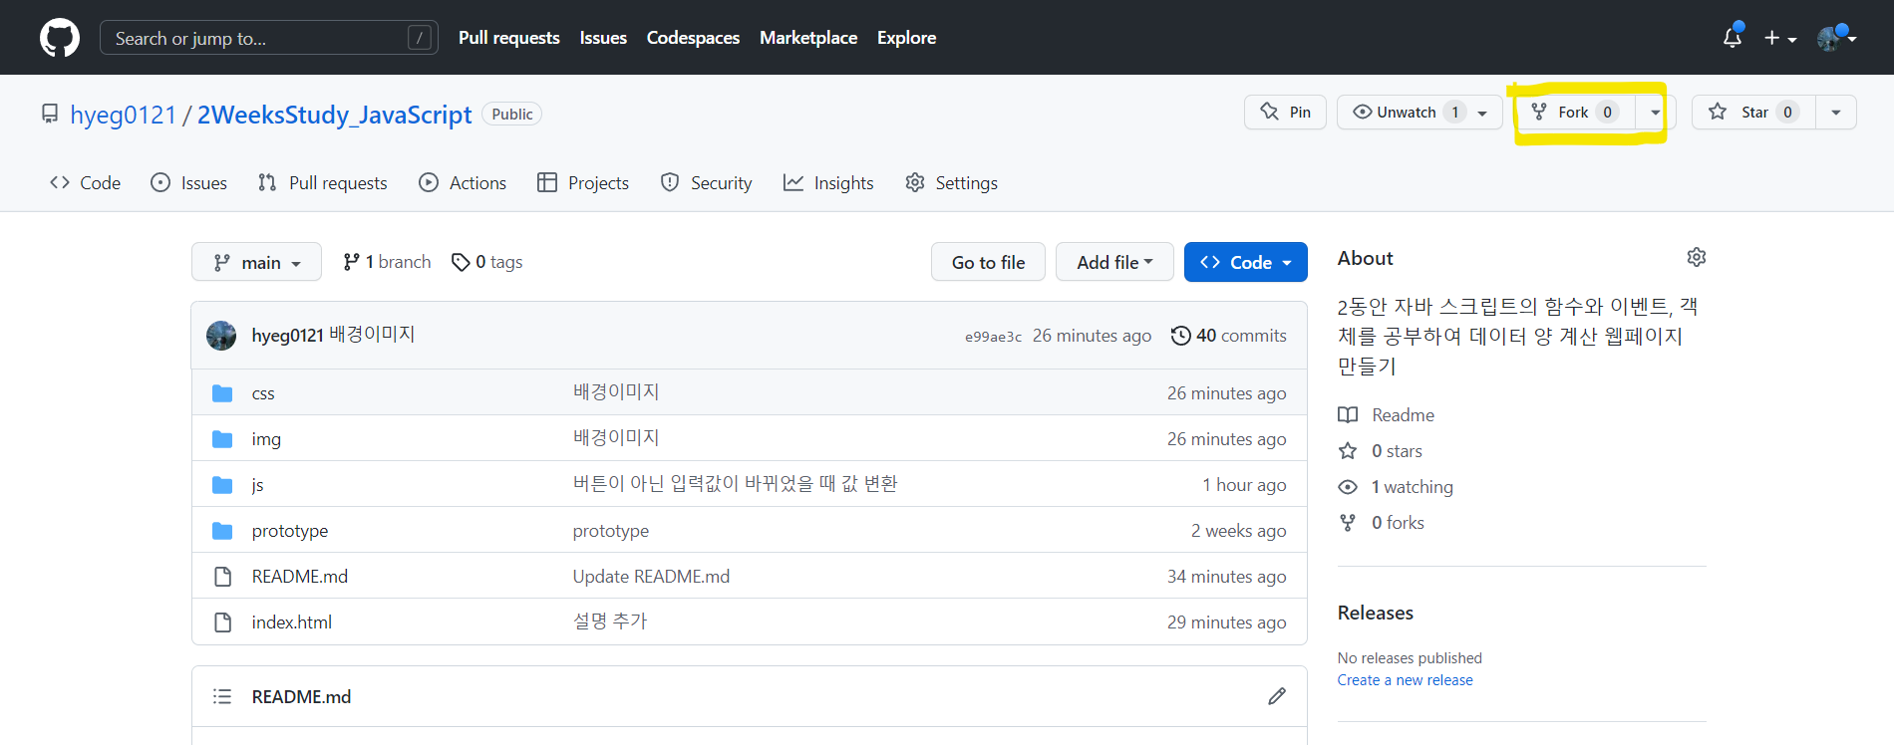Viewport: 1894px width, 745px height.
Task: Open the index.html file
Action: pos(292,622)
